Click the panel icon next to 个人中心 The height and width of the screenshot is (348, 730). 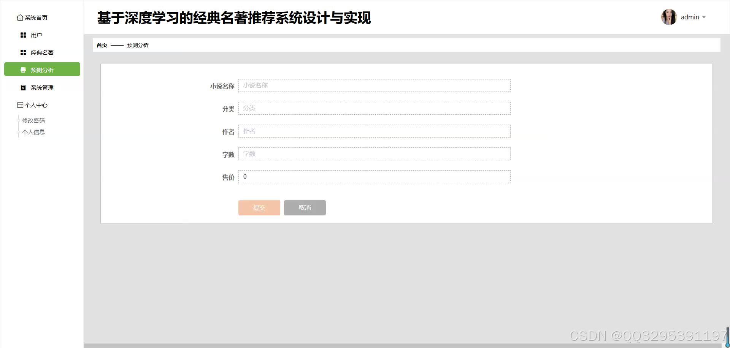(x=20, y=105)
